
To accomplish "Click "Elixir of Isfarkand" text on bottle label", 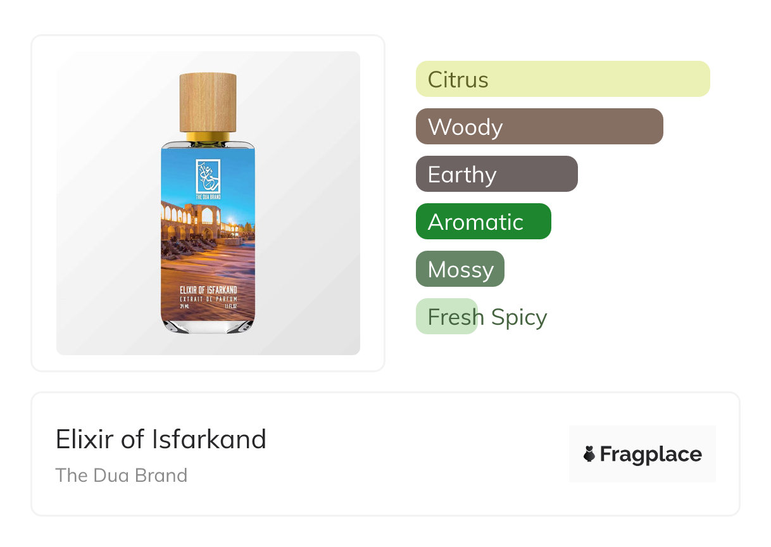I will [x=208, y=290].
